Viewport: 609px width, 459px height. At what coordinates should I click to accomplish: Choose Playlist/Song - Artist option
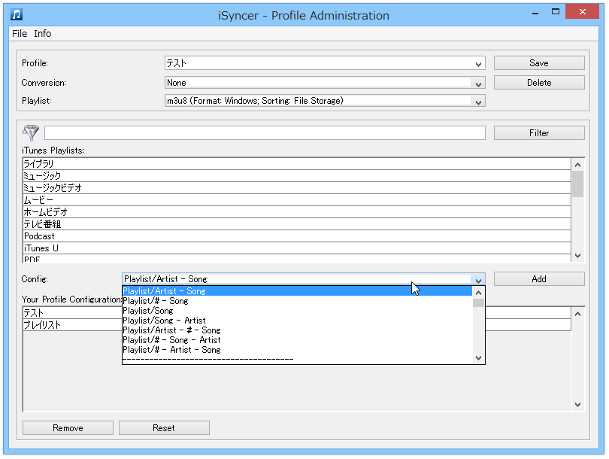click(x=297, y=321)
